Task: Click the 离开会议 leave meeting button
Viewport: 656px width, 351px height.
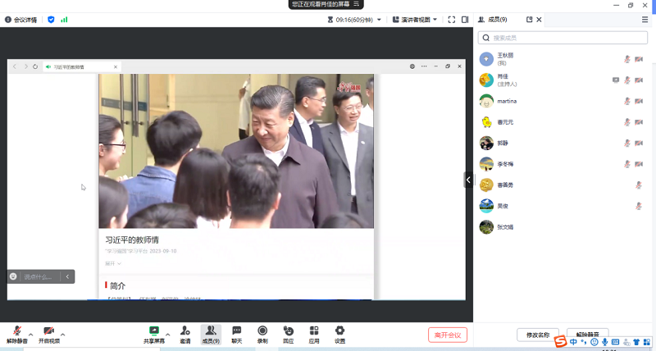Action: pyautogui.click(x=448, y=335)
